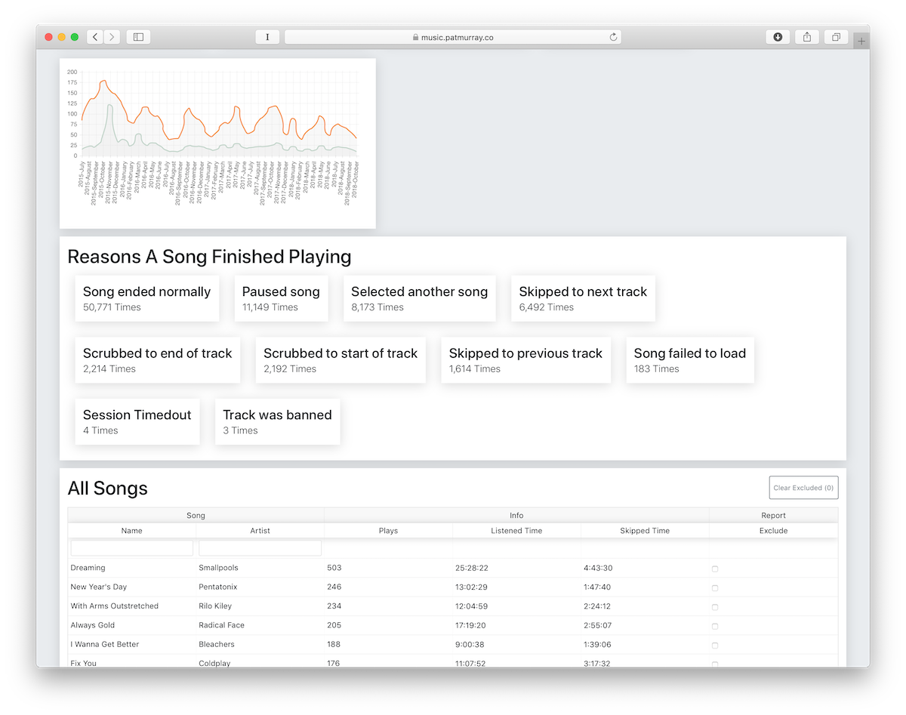Check the Exclude box for Dreaming

pyautogui.click(x=713, y=568)
